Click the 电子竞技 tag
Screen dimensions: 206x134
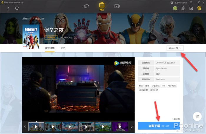(x=172, y=86)
